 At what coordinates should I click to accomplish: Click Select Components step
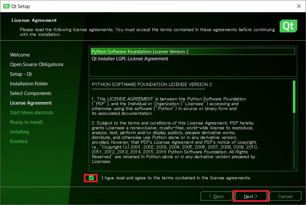(x=31, y=93)
